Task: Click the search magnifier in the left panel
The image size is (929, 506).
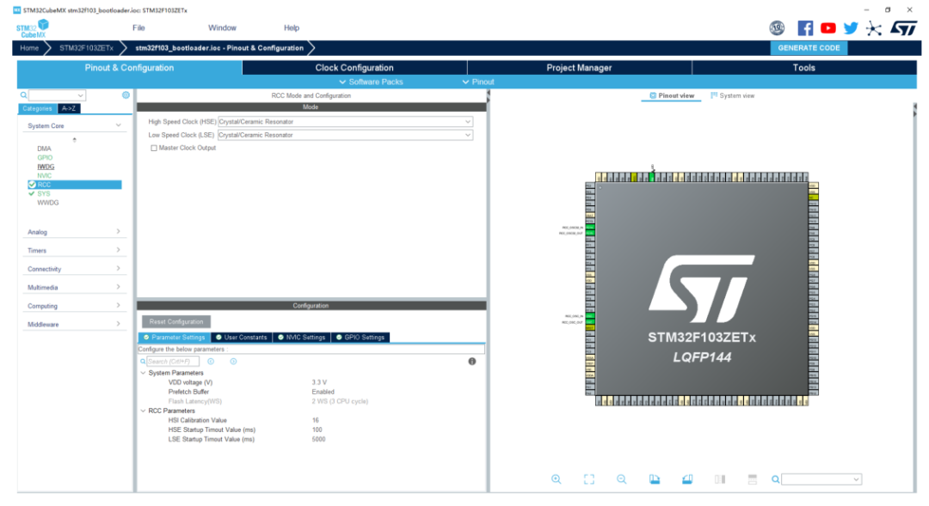Action: (x=24, y=95)
